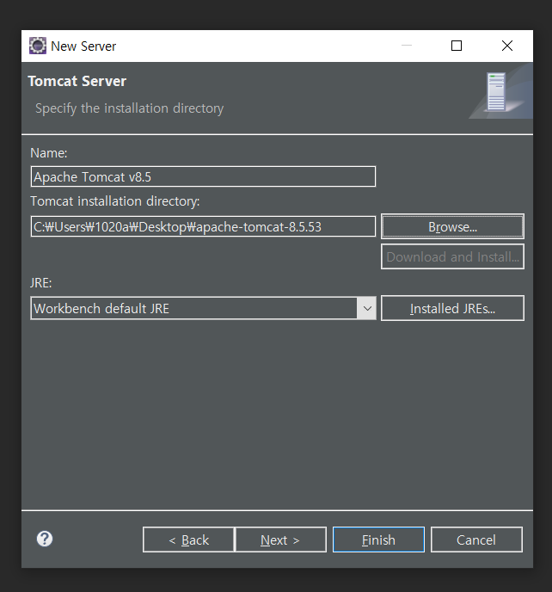Expand the JRE dropdown arrow
The width and height of the screenshot is (552, 592).
(x=367, y=308)
